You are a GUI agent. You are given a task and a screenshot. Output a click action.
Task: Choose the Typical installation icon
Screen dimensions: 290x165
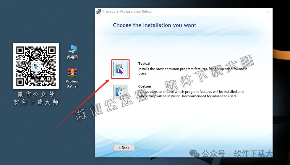coord(120,69)
